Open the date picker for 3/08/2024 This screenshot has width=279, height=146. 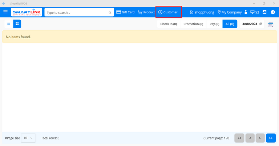click(x=260, y=24)
